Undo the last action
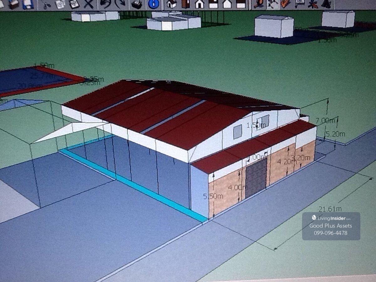Screen dimensions: 376x282 coord(106,4)
